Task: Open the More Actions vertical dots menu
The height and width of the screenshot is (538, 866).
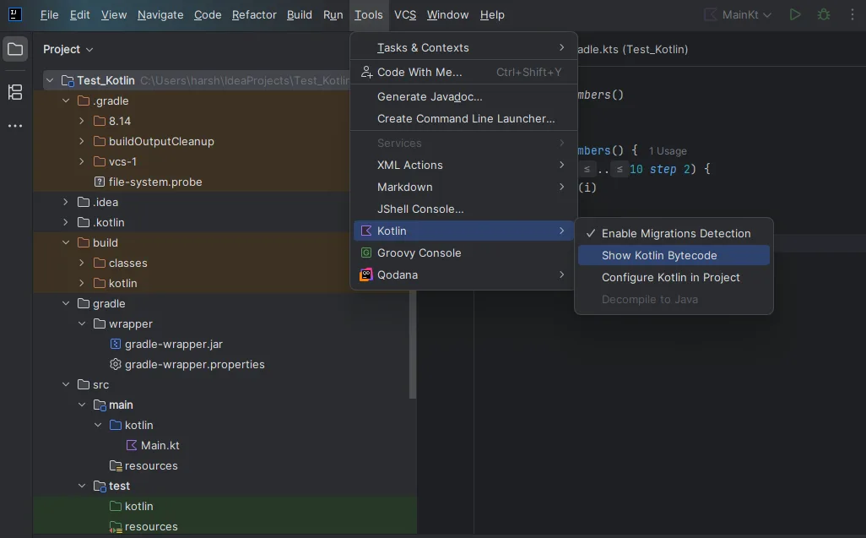Action: click(x=852, y=14)
